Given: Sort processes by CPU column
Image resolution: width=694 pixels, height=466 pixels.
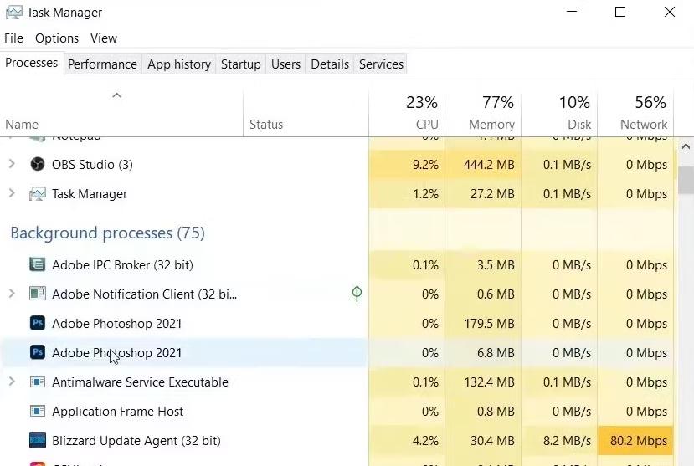Looking at the screenshot, I should pyautogui.click(x=421, y=114).
